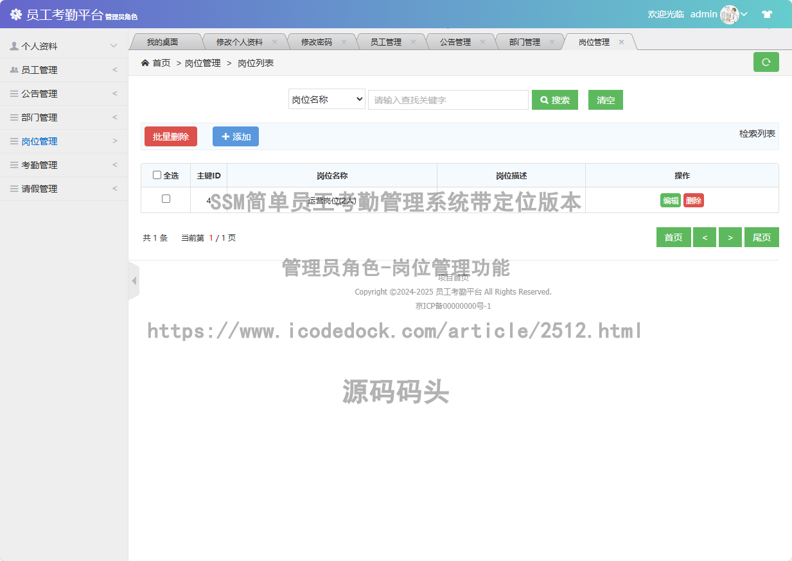Image resolution: width=792 pixels, height=561 pixels.
Task: Expand the 员工管理 sidebar menu
Action: pos(115,70)
